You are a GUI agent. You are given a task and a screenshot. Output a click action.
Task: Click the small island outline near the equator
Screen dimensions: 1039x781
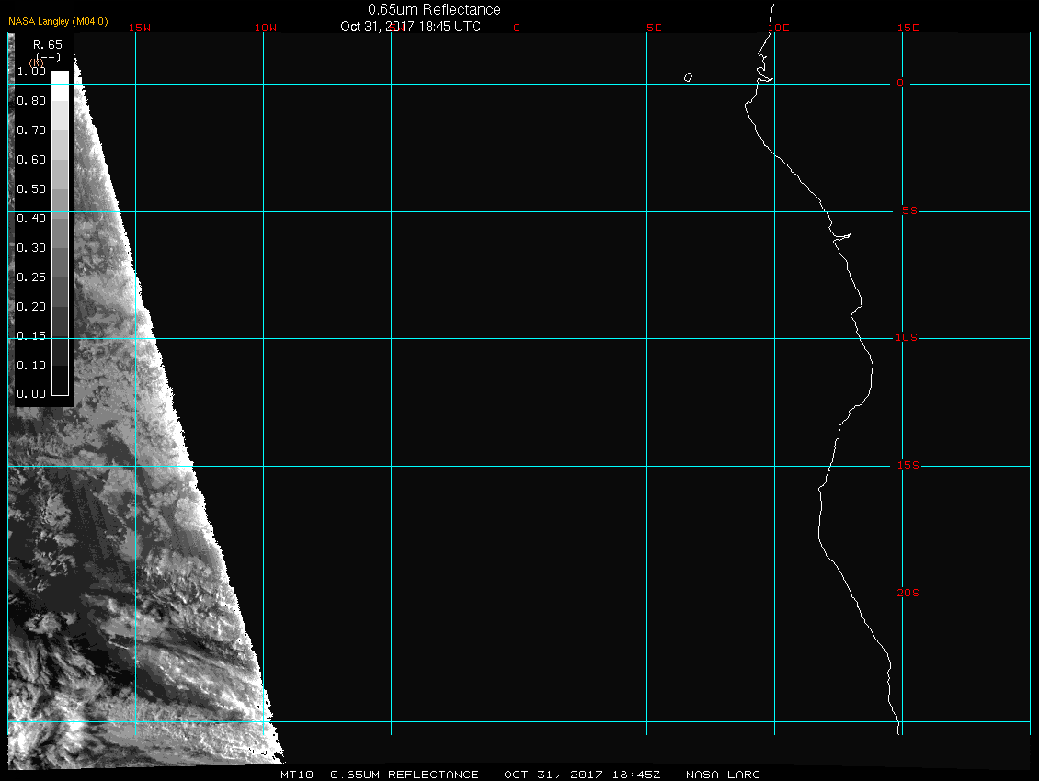pos(688,77)
